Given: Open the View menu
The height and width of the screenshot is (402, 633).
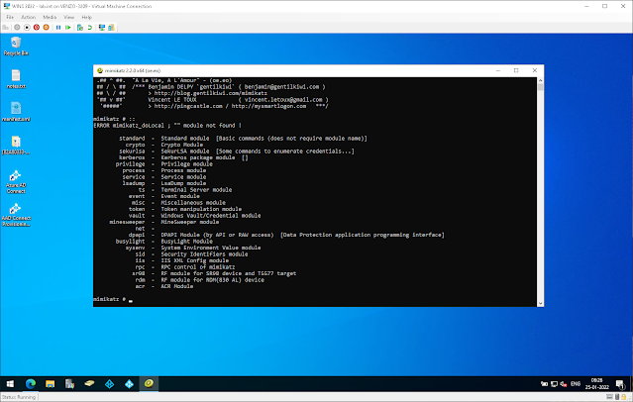Looking at the screenshot, I should [x=69, y=17].
